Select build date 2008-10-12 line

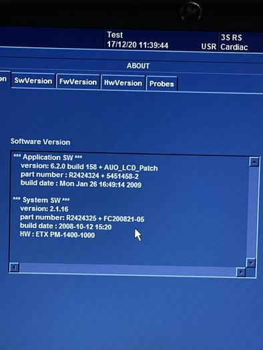click(x=65, y=227)
